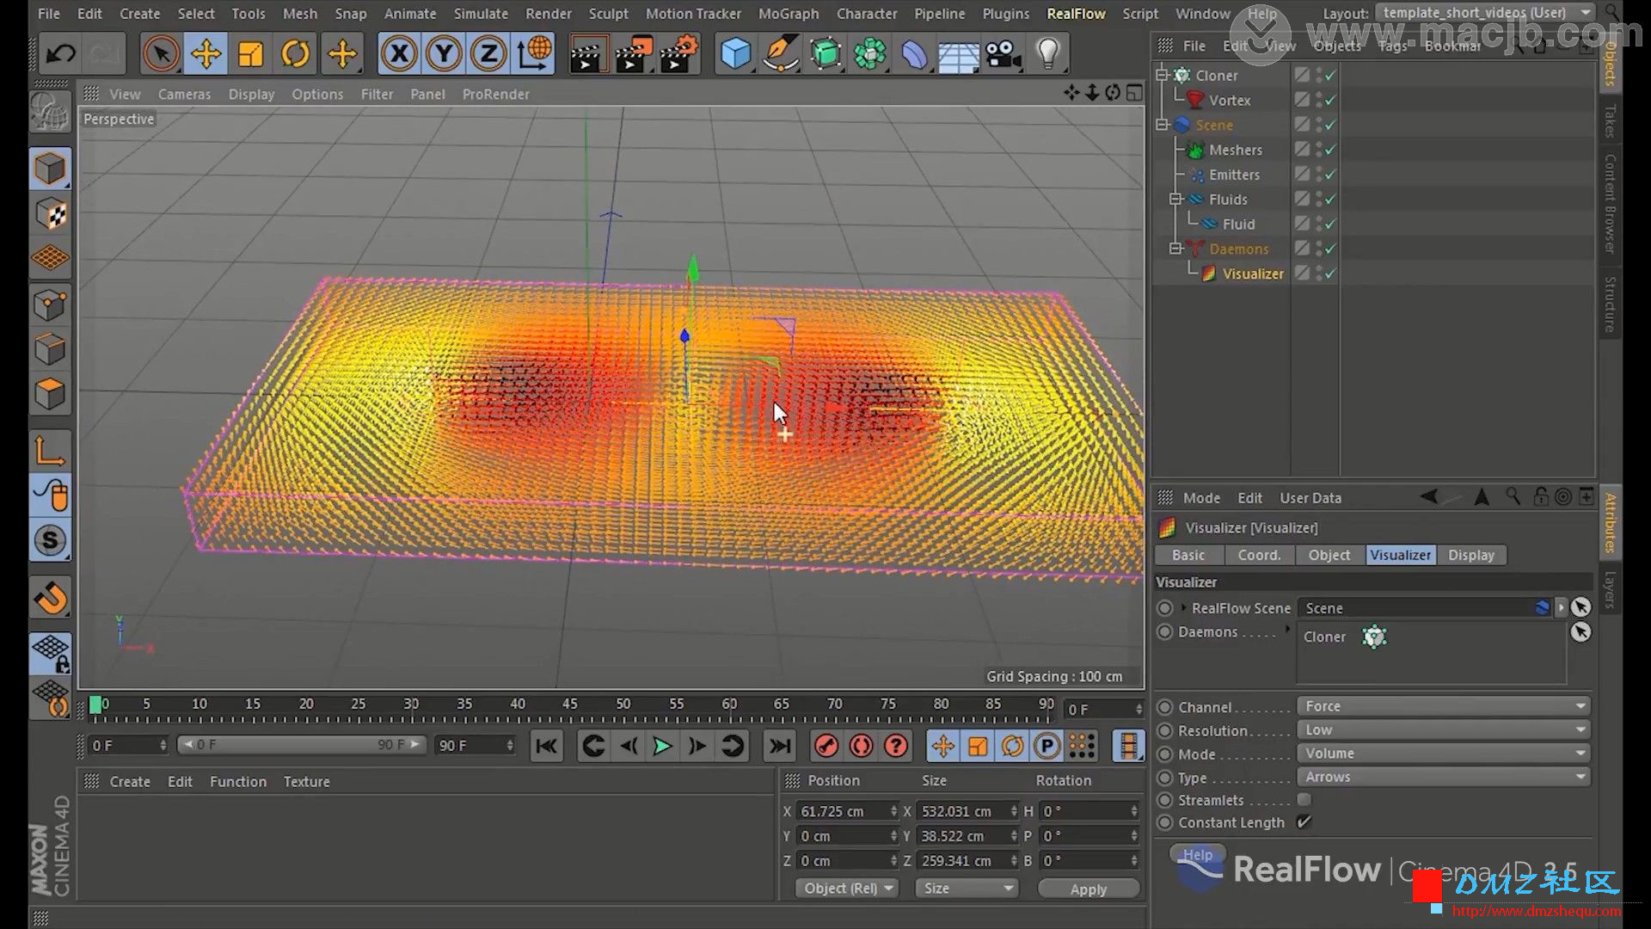The image size is (1651, 929).
Task: Activate the Move tool
Action: (x=206, y=54)
